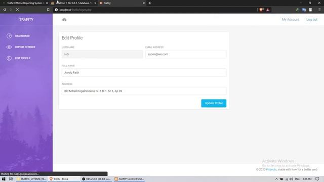Focus the Address input field
Screen dimensions: 324x182
(144, 91)
